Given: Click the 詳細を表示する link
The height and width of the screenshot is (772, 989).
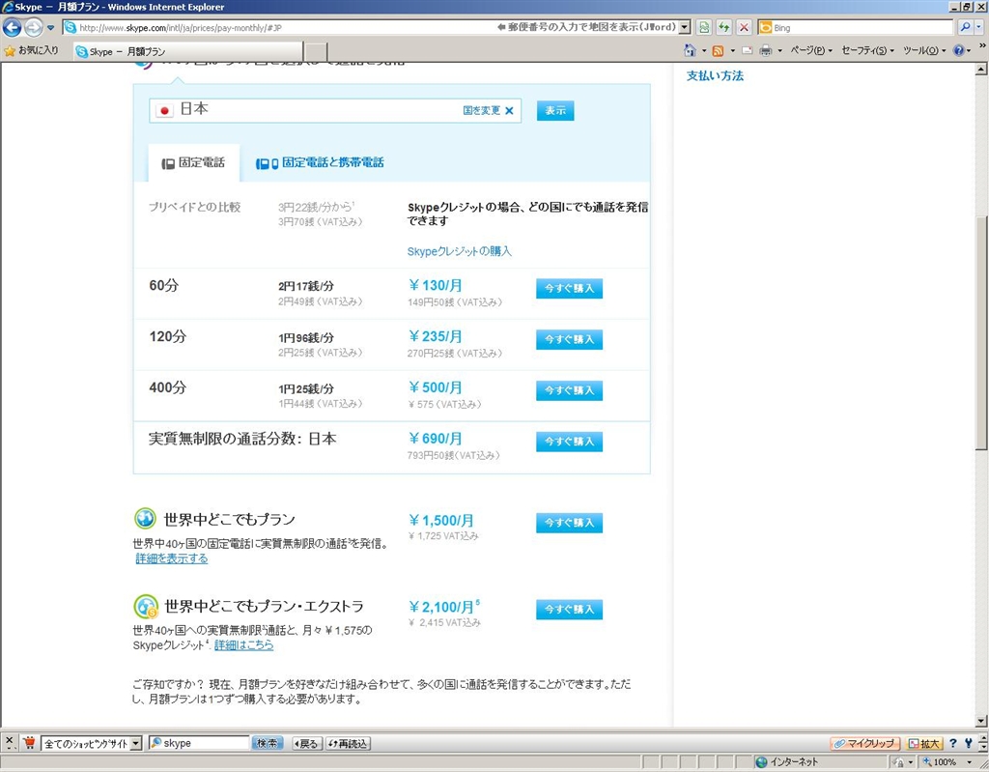Looking at the screenshot, I should pyautogui.click(x=172, y=558).
